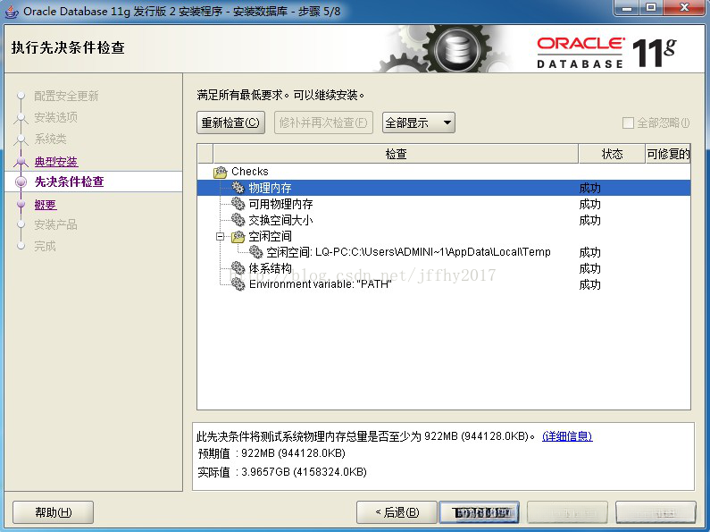Click the 检查 column header
This screenshot has width=710, height=532.
[396, 154]
